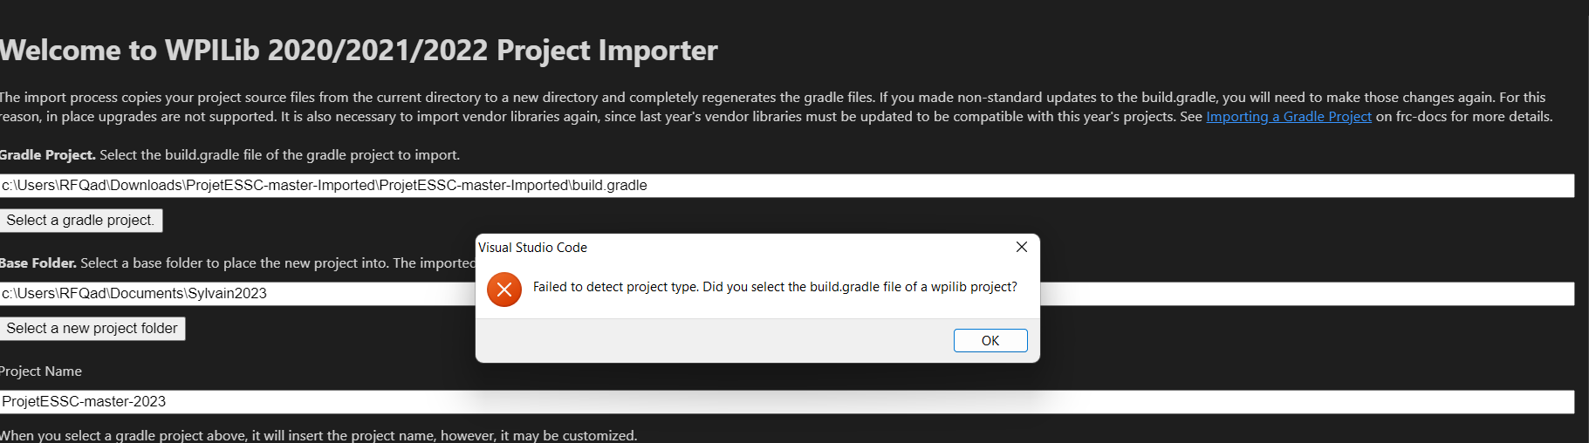Dismiss the error dialog with OK

(x=990, y=340)
